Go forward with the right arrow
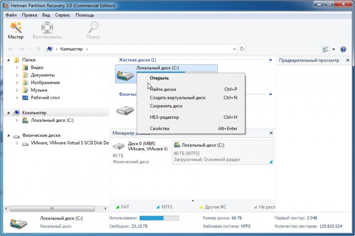 click(x=21, y=49)
